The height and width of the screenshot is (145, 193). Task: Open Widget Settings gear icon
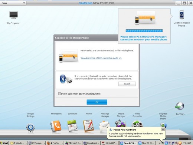coord(30,128)
